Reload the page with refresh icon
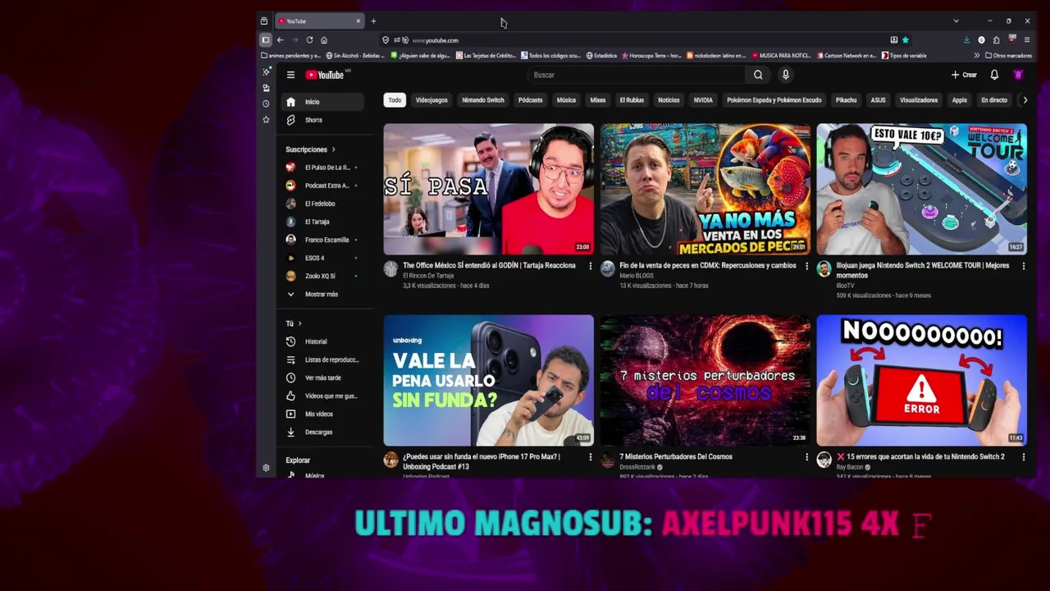The width and height of the screenshot is (1050, 591). pyautogui.click(x=309, y=39)
